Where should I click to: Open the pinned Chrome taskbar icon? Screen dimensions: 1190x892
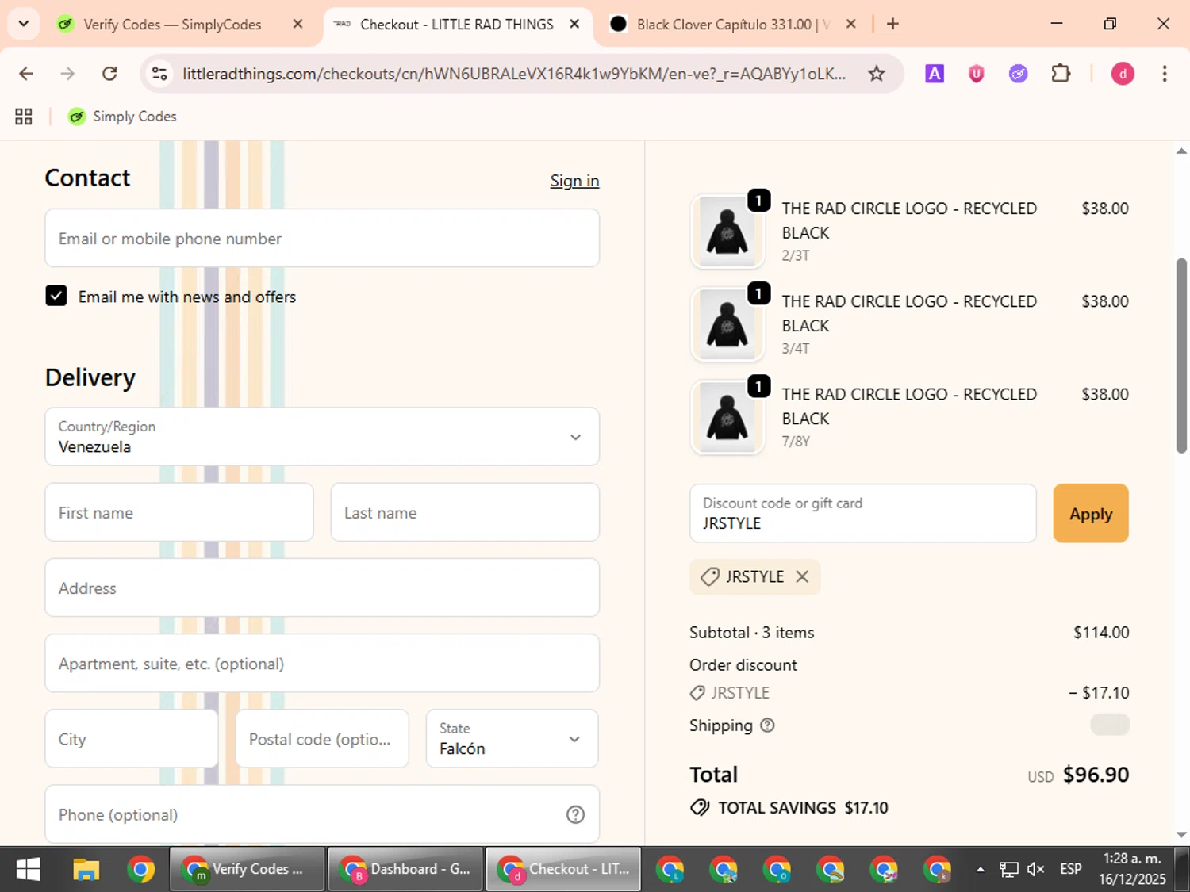tap(140, 869)
